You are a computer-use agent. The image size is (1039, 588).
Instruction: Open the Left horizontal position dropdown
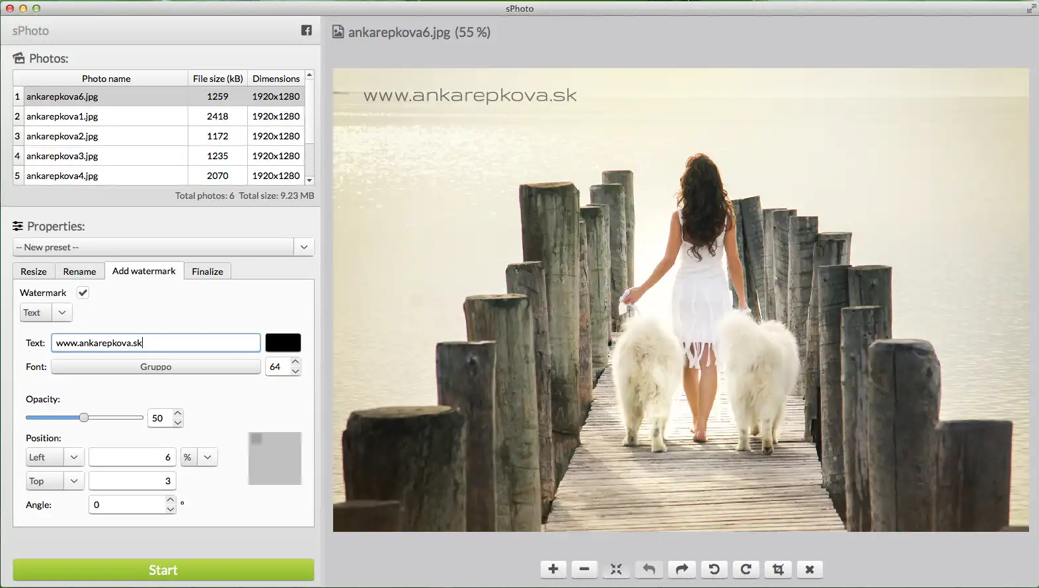coord(73,457)
